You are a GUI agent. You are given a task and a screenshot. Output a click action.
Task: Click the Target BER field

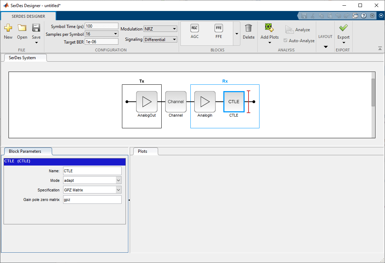[x=101, y=42]
